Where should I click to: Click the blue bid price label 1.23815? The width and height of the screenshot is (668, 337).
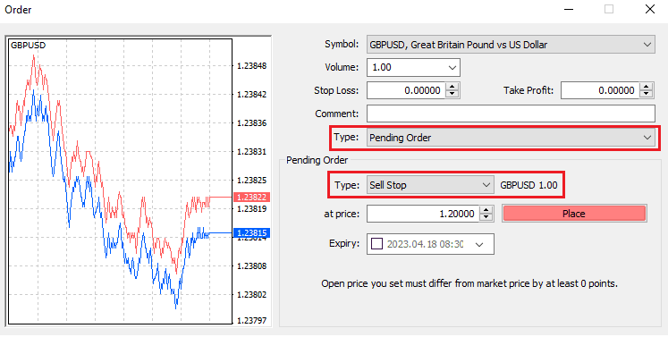251,232
